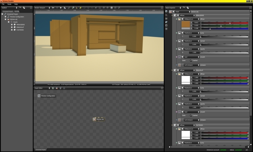
Task: Switch to the Unnamed Project tab in Outliner
Action: click(8, 11)
